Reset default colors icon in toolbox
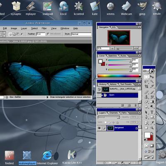 145,140
